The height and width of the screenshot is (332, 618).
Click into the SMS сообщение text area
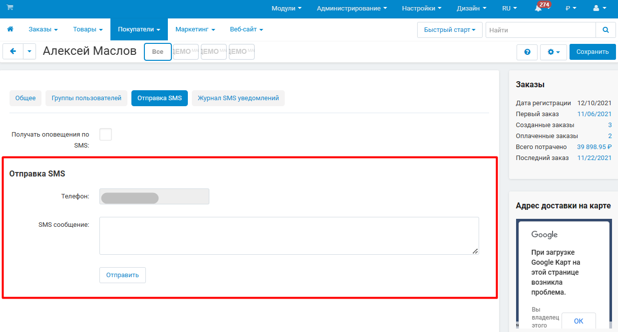pyautogui.click(x=289, y=236)
